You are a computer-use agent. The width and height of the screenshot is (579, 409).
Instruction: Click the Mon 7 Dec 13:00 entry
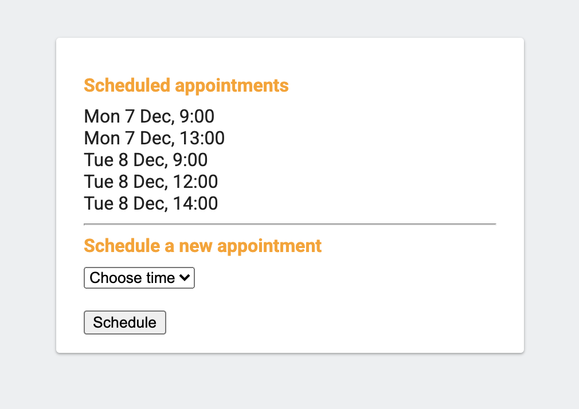click(154, 138)
